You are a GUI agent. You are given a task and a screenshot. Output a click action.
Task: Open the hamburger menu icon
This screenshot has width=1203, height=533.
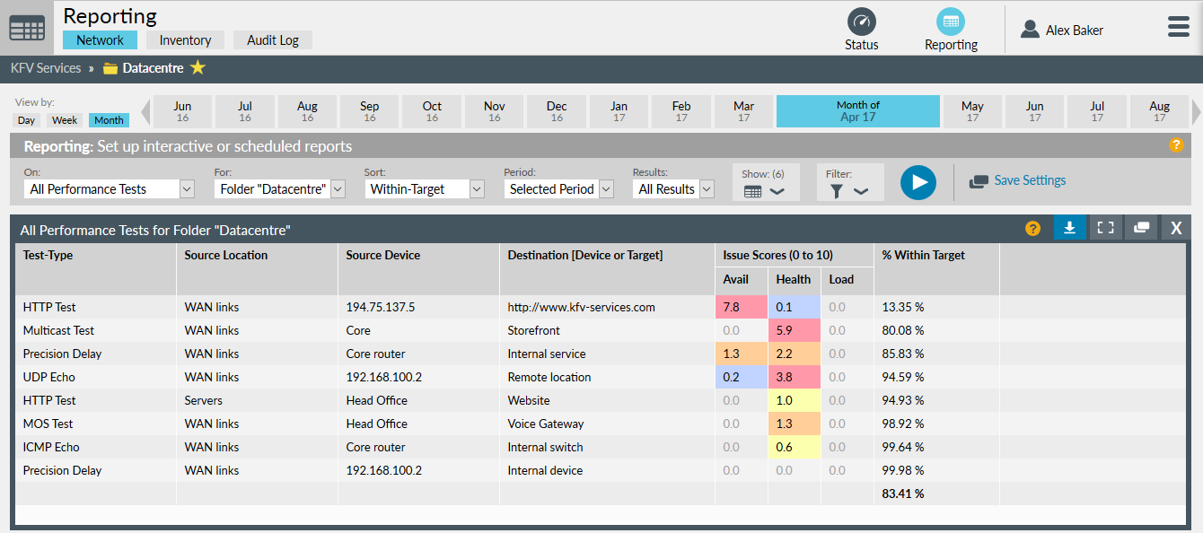pyautogui.click(x=1179, y=27)
